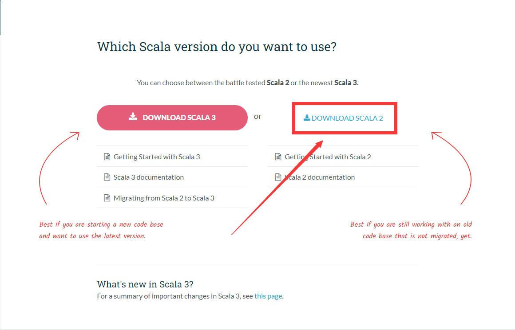
Task: Click the download icon beside Download Scala 2
Action: click(306, 118)
